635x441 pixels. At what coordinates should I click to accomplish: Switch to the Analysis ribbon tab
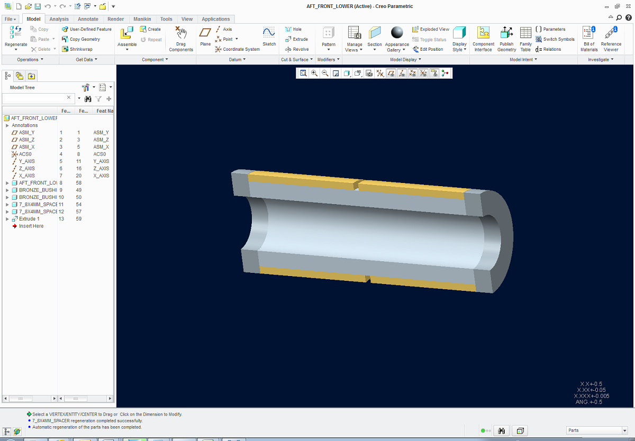[x=59, y=19]
